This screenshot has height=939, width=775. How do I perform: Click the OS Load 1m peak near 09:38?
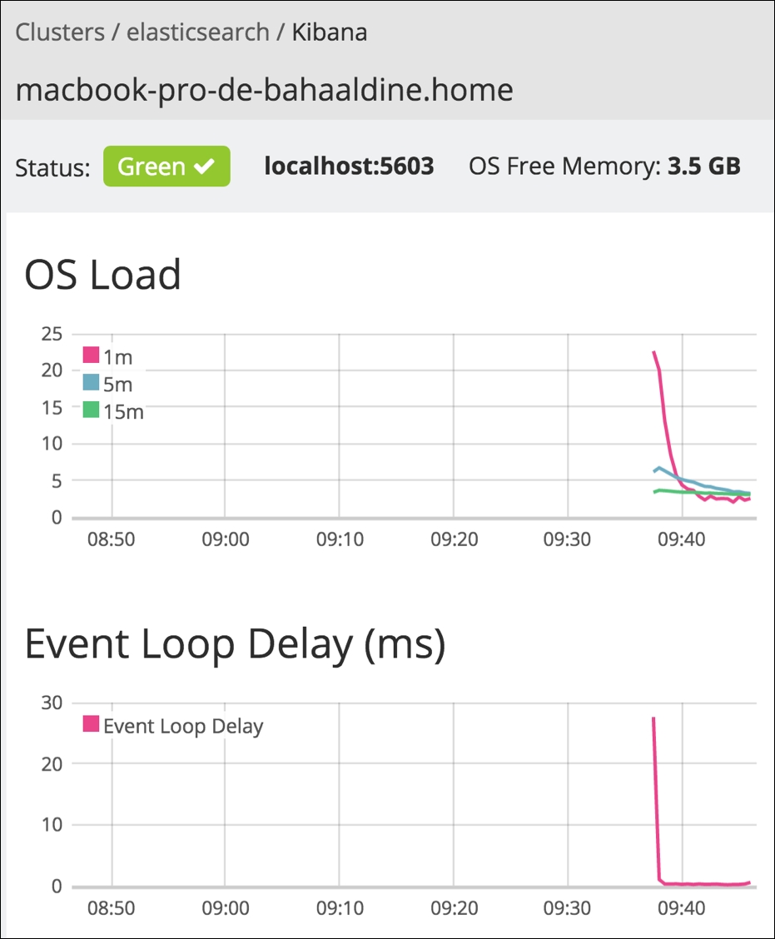point(654,352)
